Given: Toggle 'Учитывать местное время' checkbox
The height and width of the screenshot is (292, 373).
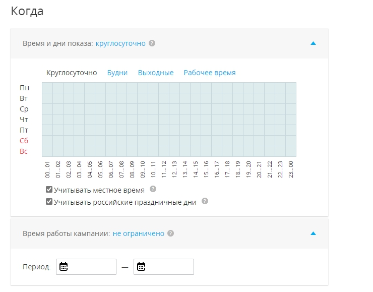Looking at the screenshot, I should point(49,190).
